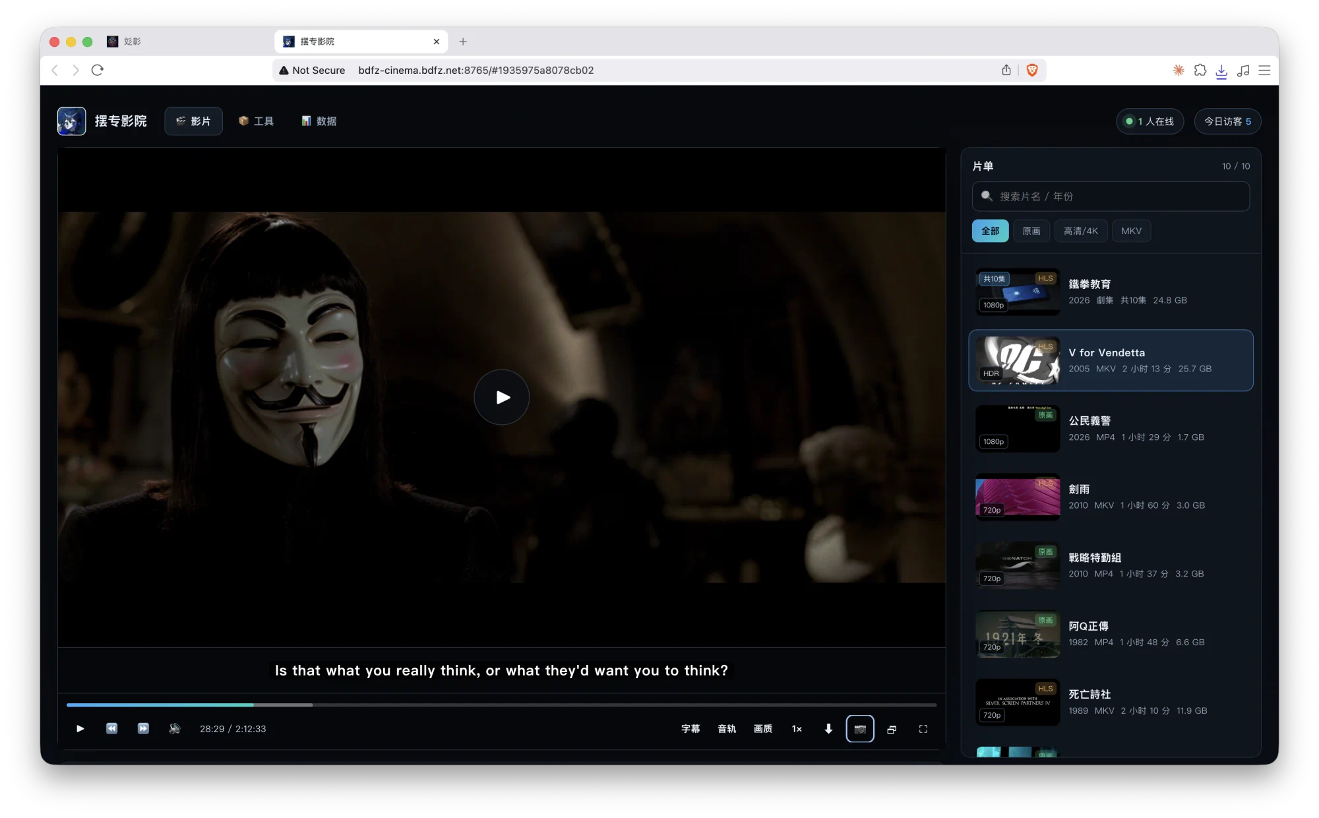This screenshot has height=818, width=1319.
Task: Seek on the video progress bar
Action: coord(501,705)
